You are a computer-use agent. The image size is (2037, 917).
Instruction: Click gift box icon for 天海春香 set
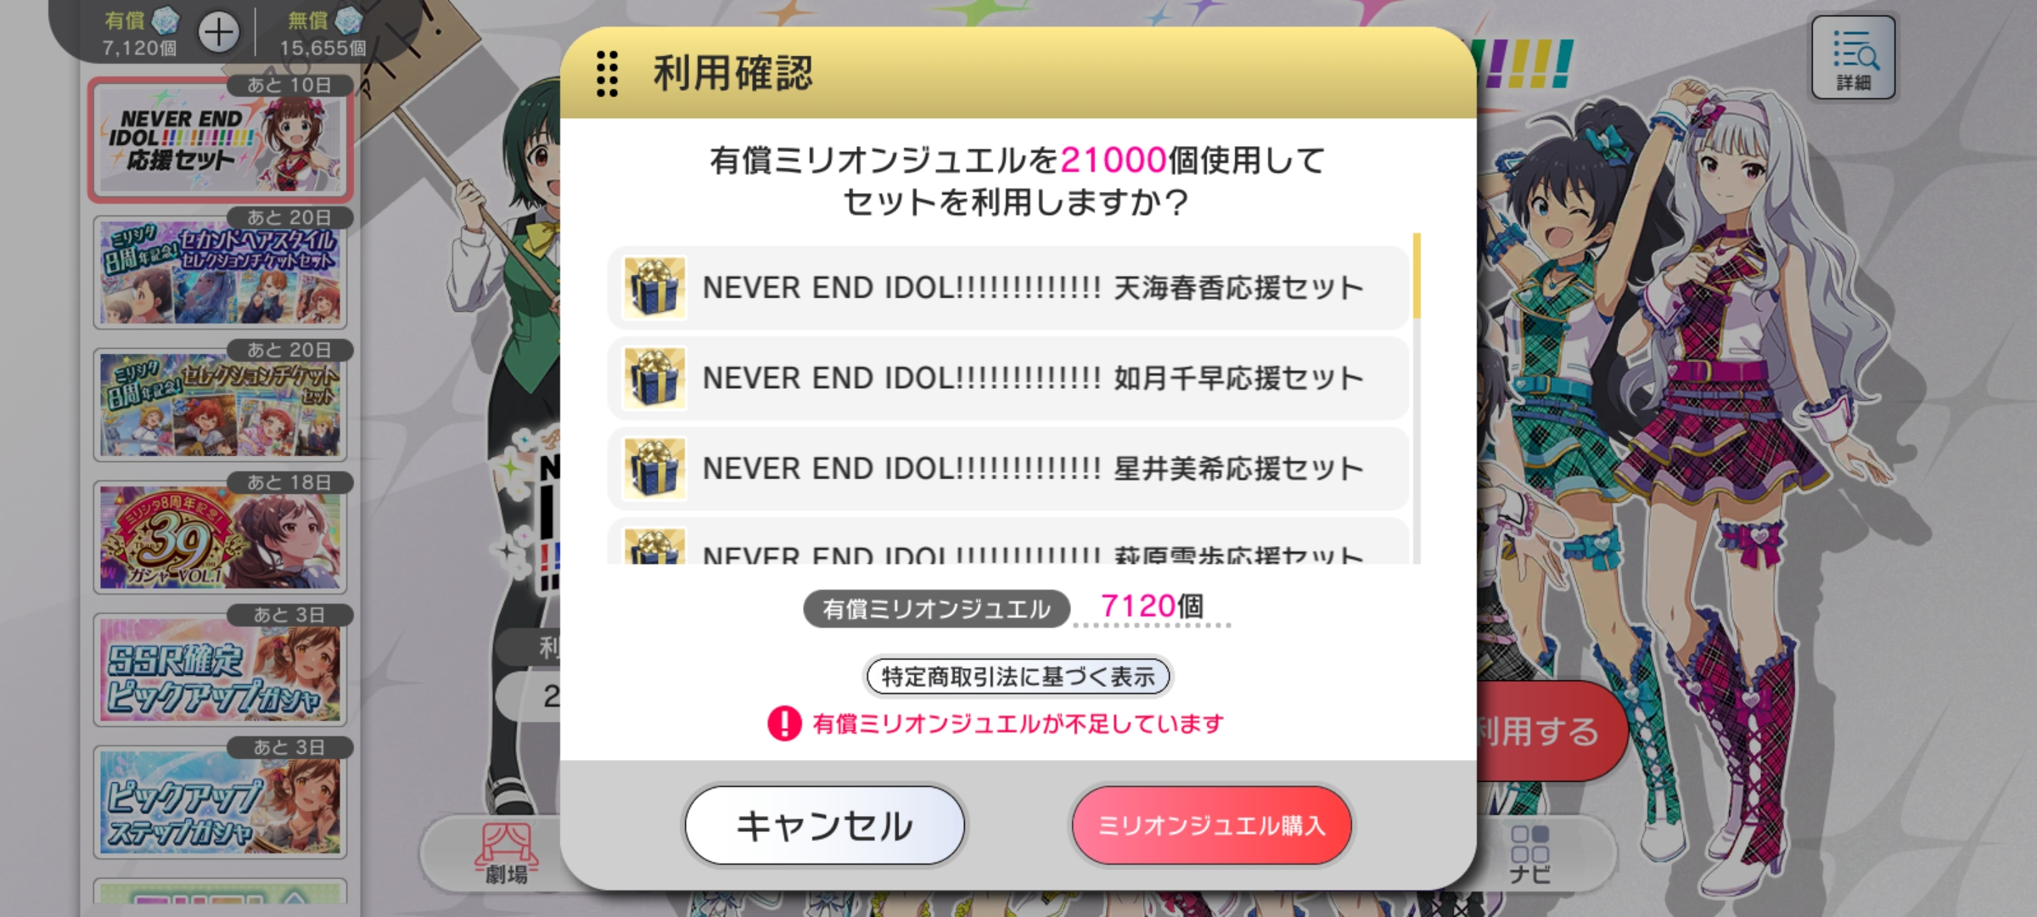pos(654,288)
